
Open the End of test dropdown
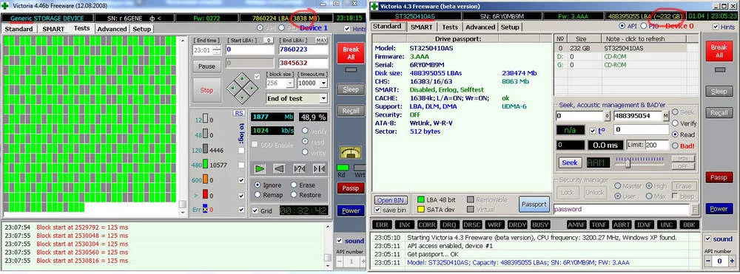point(323,98)
